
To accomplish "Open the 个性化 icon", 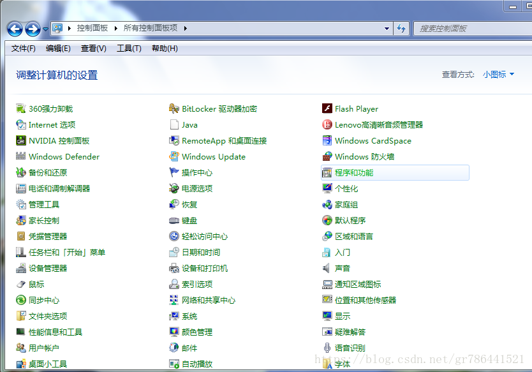I will point(327,188).
